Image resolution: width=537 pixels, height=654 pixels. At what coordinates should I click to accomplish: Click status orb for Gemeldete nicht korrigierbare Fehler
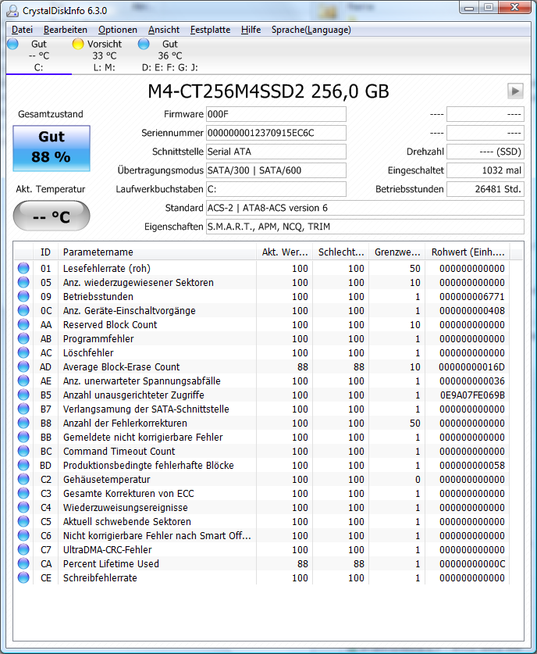23,437
